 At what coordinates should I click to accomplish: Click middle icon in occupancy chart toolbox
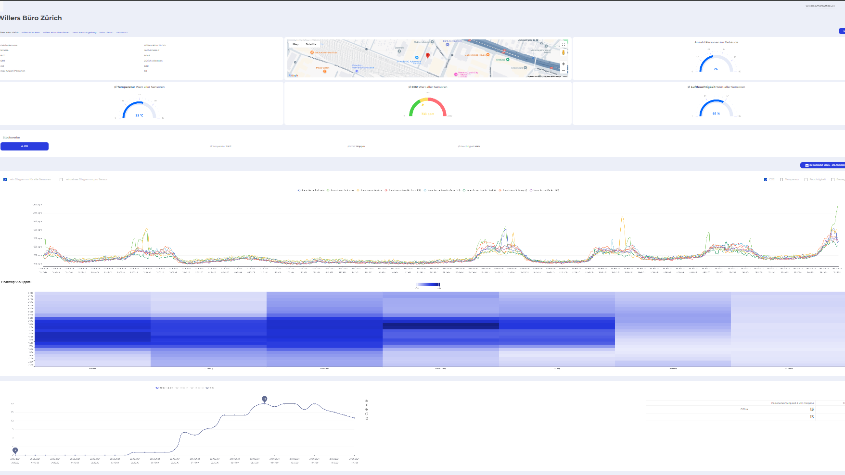pyautogui.click(x=367, y=409)
